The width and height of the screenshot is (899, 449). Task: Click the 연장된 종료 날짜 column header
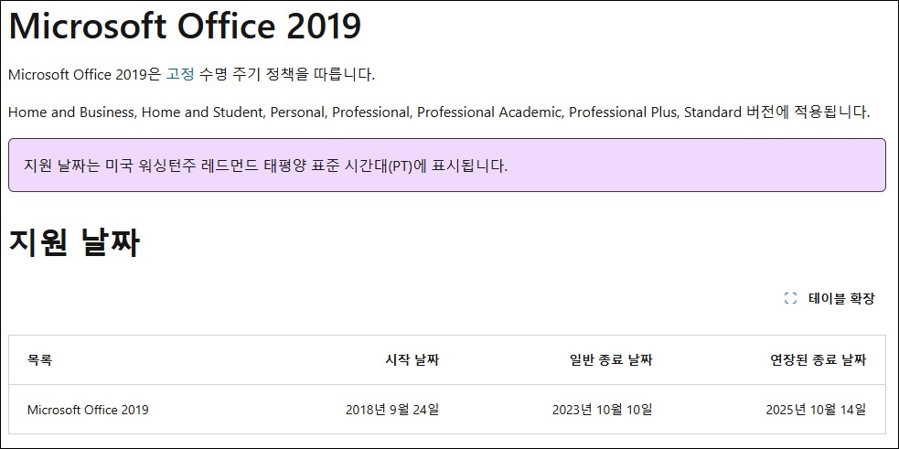coord(819,360)
